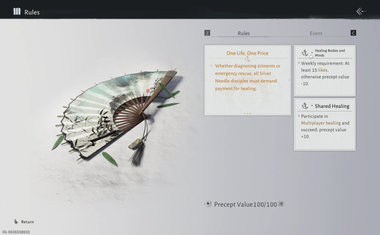Click the Shared Healing emblem icon
The width and height of the screenshot is (380, 235).
pyautogui.click(x=305, y=106)
